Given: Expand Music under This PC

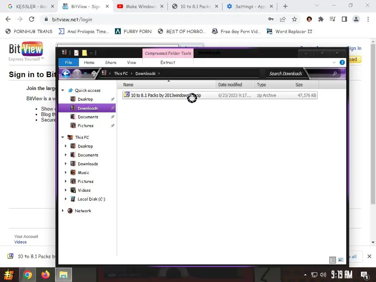Looking at the screenshot, I should point(66,173).
